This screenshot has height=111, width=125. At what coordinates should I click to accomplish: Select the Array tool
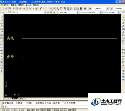123,29
